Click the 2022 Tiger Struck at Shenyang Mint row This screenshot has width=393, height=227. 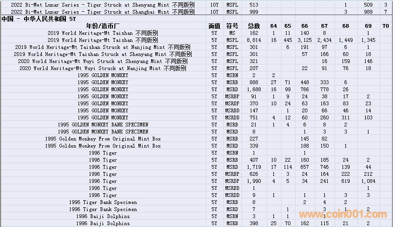[x=103, y=4]
